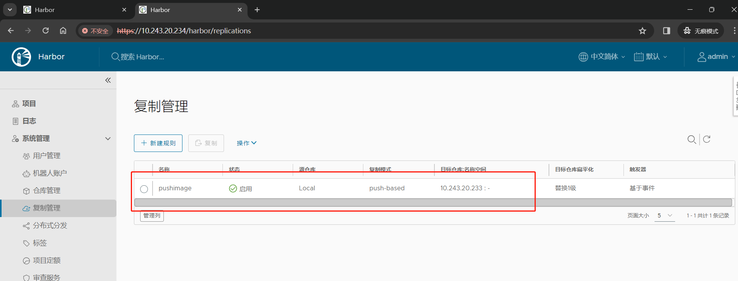Open the browser three-dot menu
Viewport: 738px width, 281px height.
734,31
